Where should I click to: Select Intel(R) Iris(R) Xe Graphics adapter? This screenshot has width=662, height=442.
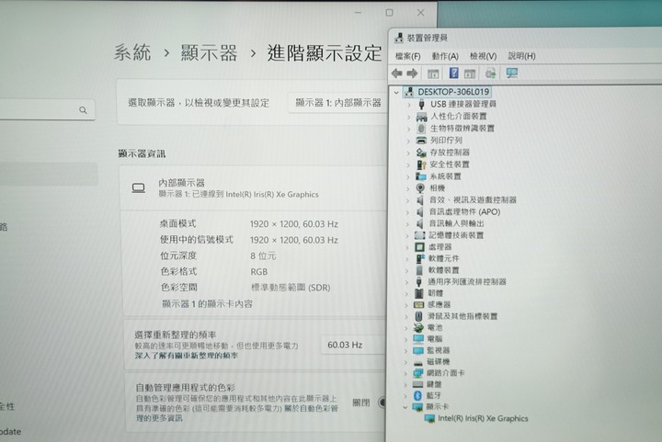coord(483,419)
